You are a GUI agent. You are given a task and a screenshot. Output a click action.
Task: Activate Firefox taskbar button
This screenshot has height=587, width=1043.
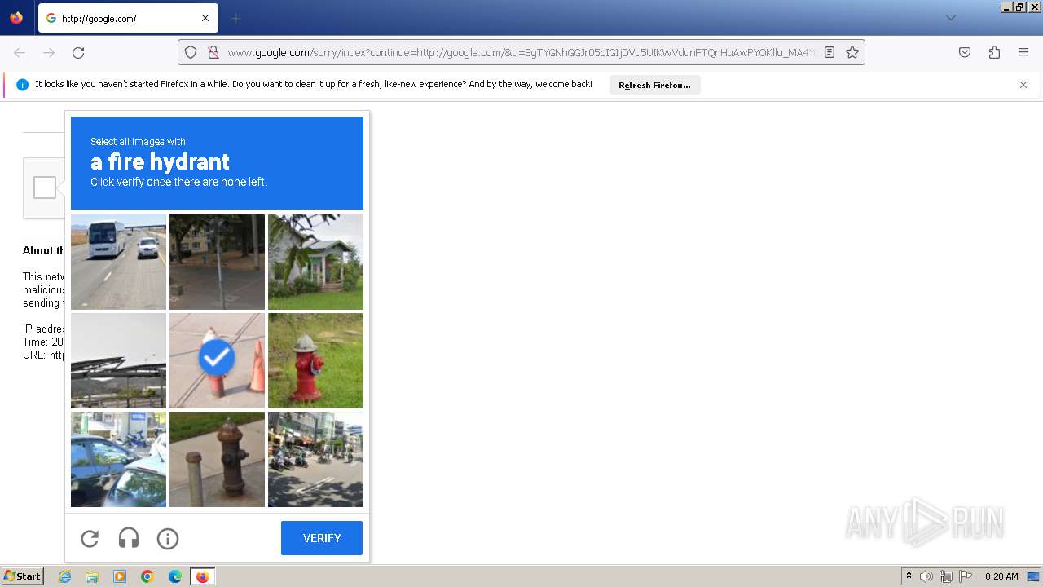click(202, 576)
